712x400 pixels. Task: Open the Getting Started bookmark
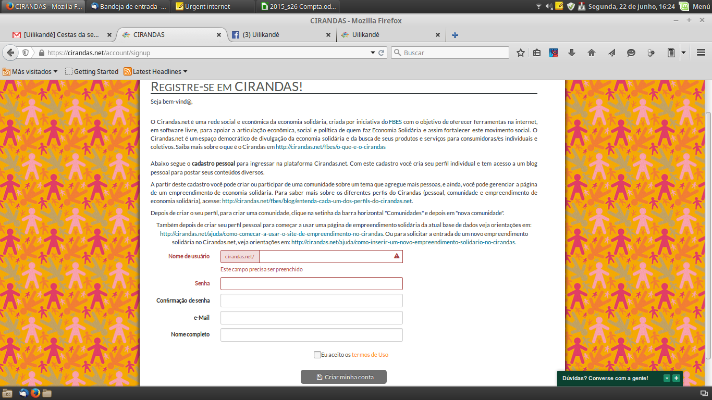point(92,71)
